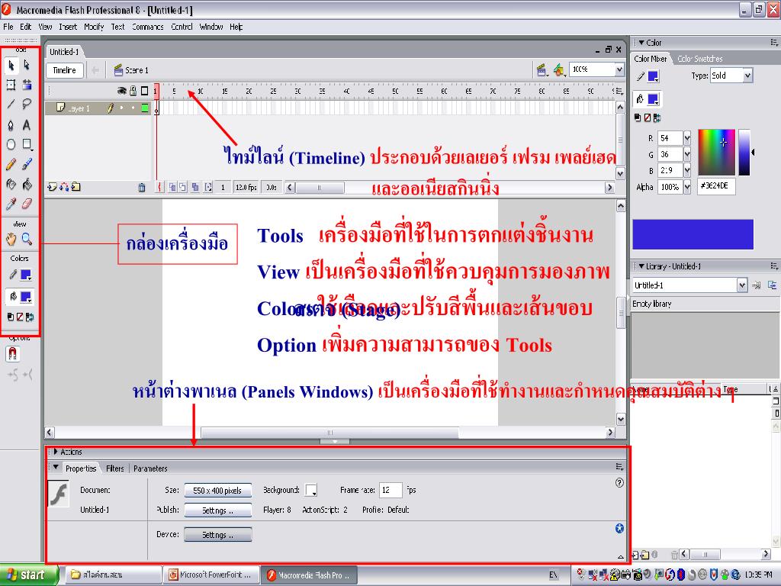Select the Paint Bucket tool
Screen dimensions: 781x586
pos(27,185)
